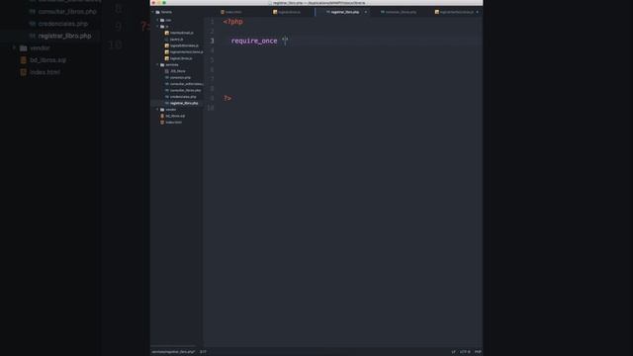633x356 pixels.
Task: Open conexion.php in the file tree
Action: pyautogui.click(x=180, y=77)
